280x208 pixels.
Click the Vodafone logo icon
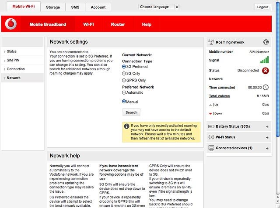coord(11,24)
